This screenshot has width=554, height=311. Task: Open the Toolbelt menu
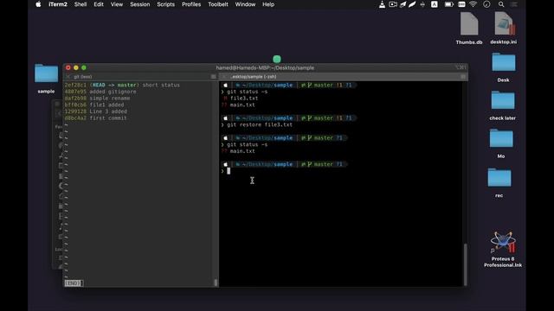tap(218, 4)
